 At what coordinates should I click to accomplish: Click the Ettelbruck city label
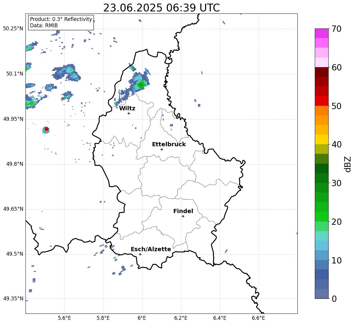click(x=169, y=144)
